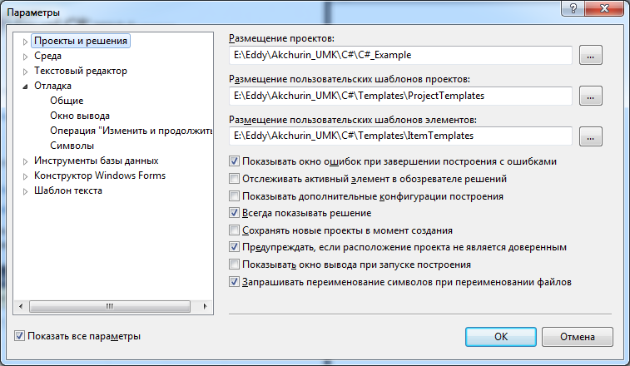Click the horizontal scrollbar left arrow
This screenshot has width=630, height=366.
pos(21,307)
